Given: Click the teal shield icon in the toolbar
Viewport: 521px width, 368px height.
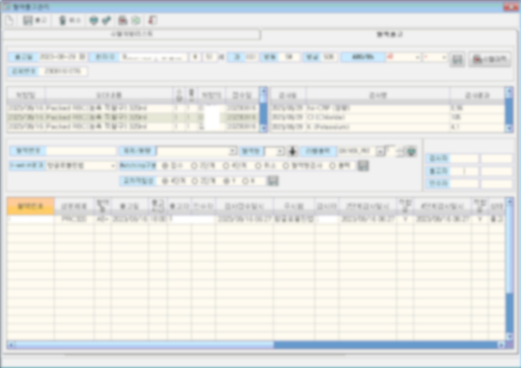Looking at the screenshot, I should (x=94, y=21).
